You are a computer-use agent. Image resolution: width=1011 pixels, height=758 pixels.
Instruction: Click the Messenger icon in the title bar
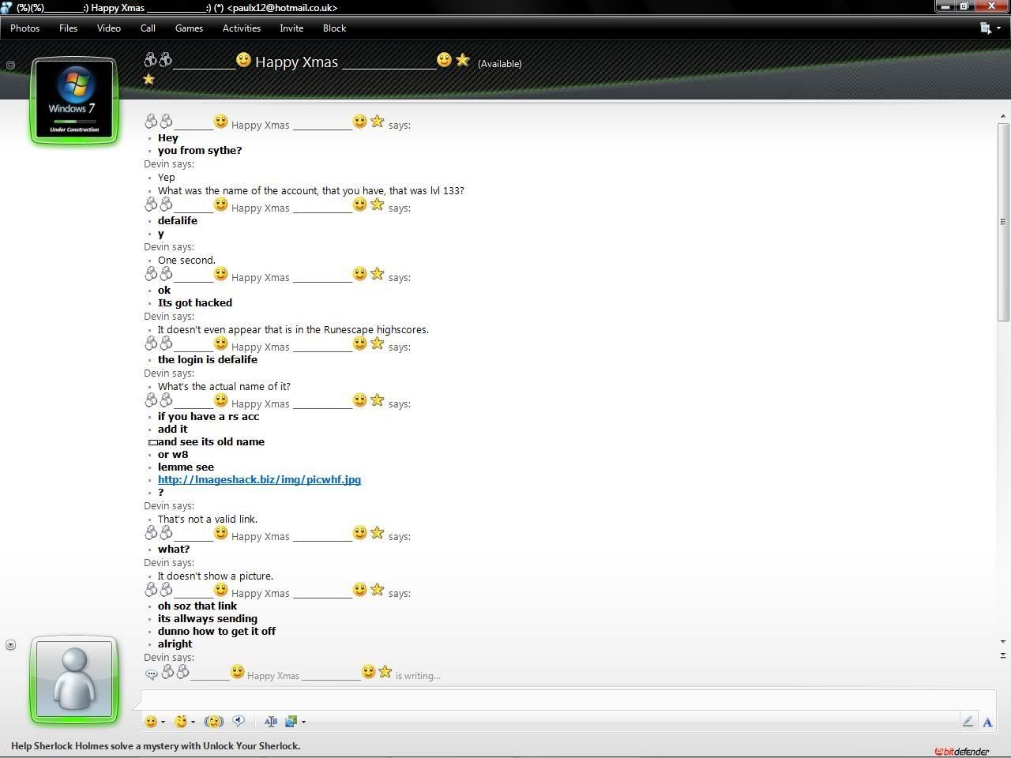point(6,7)
